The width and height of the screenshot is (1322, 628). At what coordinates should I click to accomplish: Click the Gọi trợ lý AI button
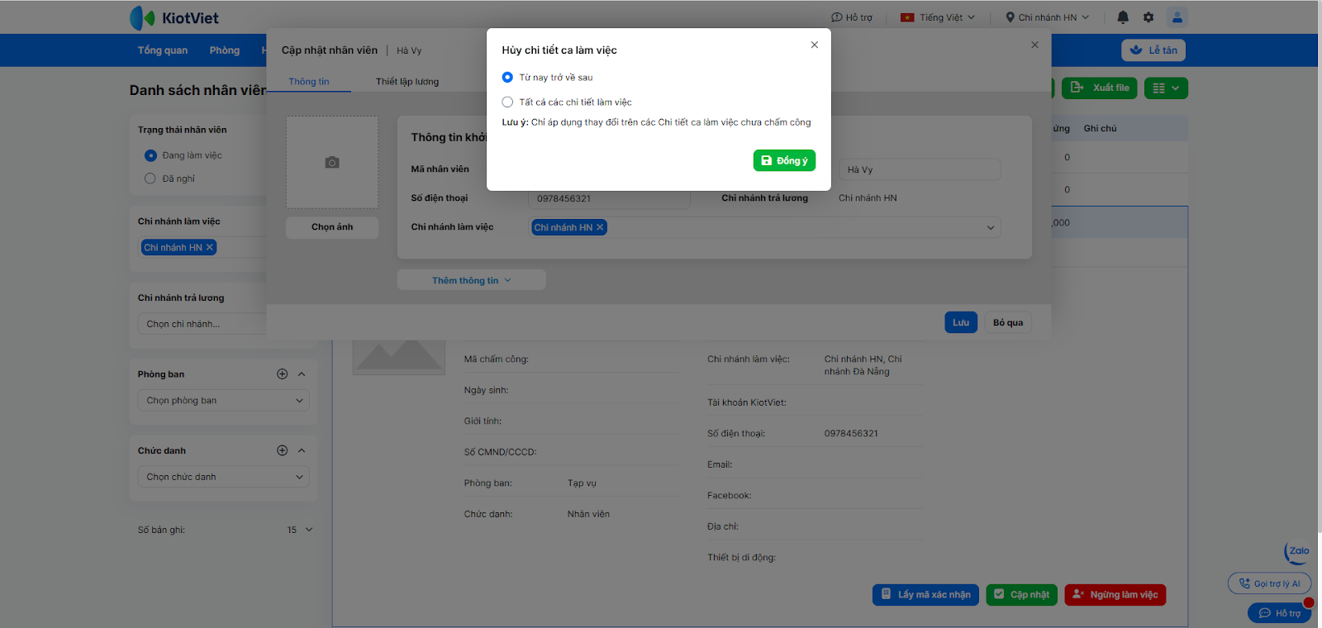[x=1269, y=583]
